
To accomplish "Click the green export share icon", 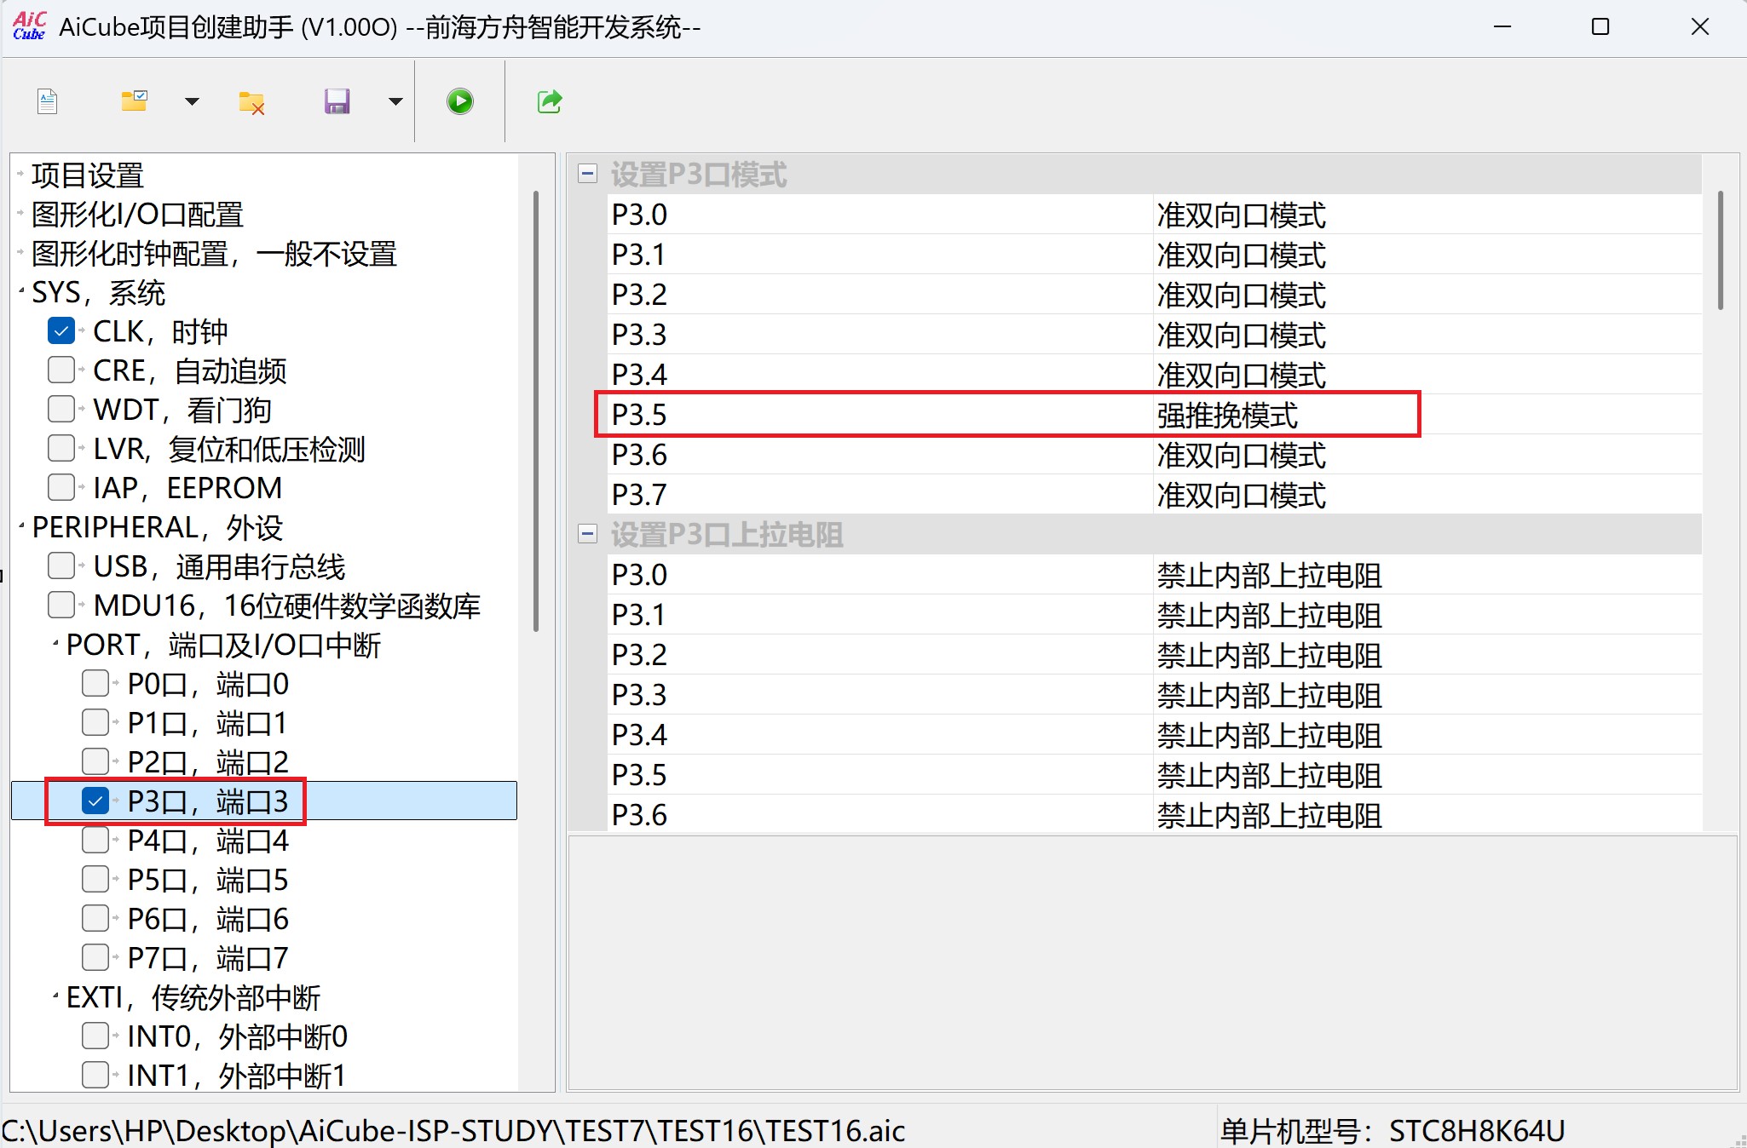I will tap(550, 101).
